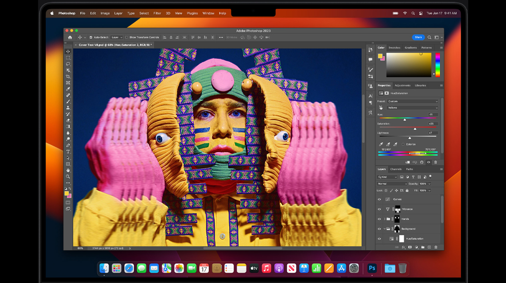506x283 pixels.
Task: Select the Lasso tool
Action: click(x=68, y=64)
